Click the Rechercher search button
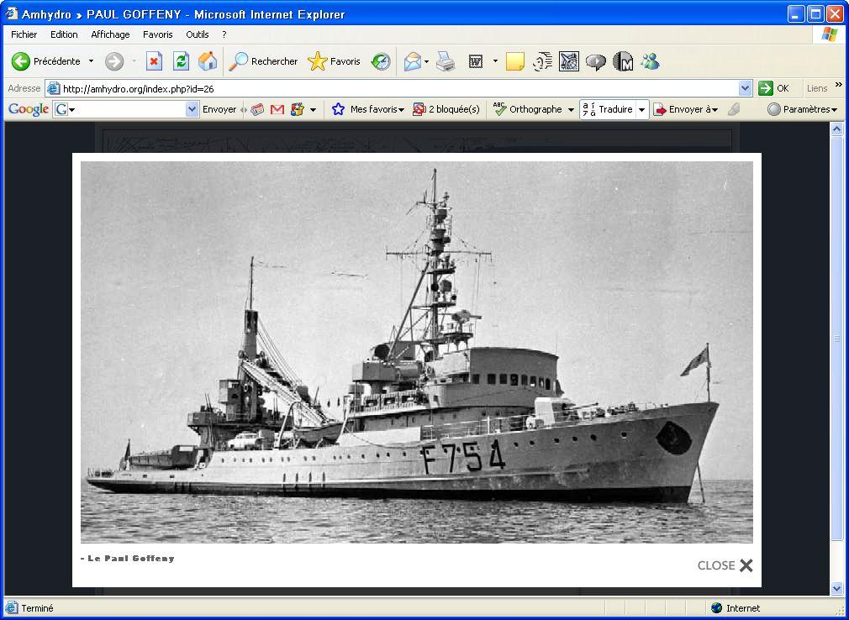 tap(264, 61)
